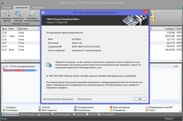Click the drive E: icon
Viewport: 183px width, 121px height.
click(3, 39)
